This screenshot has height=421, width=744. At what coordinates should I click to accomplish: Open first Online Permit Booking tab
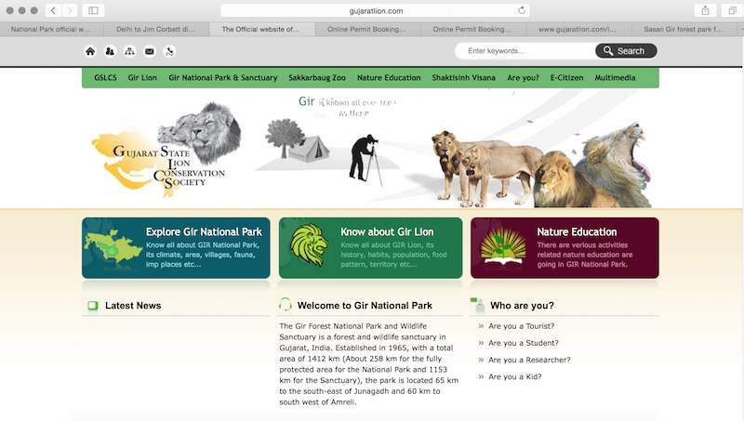(366, 30)
